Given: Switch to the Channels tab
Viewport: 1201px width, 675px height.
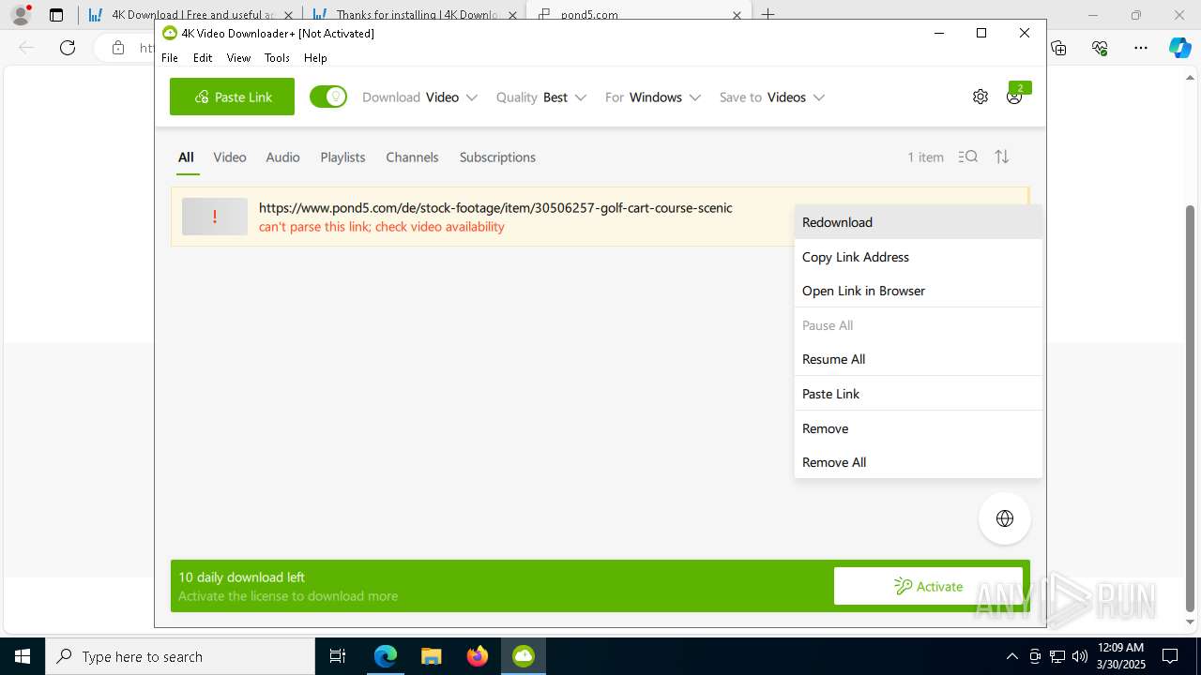Looking at the screenshot, I should coord(412,157).
